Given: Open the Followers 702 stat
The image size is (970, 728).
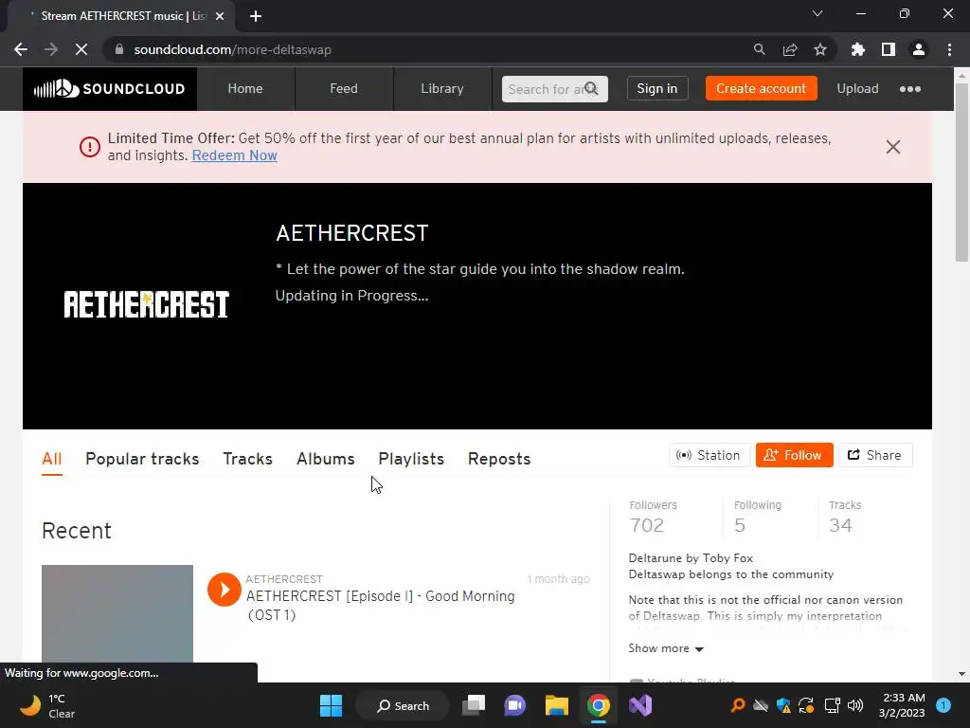Looking at the screenshot, I should tap(654, 517).
